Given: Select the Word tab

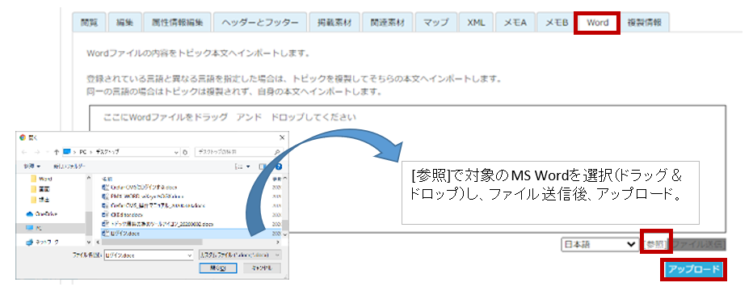Looking at the screenshot, I should pyautogui.click(x=597, y=23).
